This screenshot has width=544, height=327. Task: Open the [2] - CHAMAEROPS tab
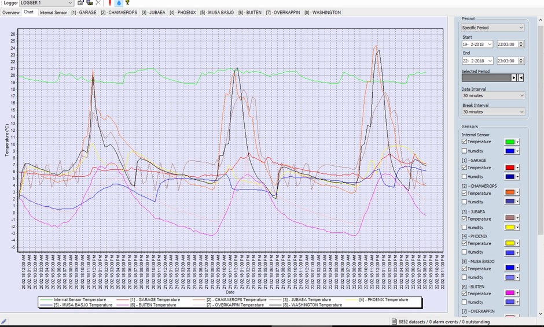point(119,12)
